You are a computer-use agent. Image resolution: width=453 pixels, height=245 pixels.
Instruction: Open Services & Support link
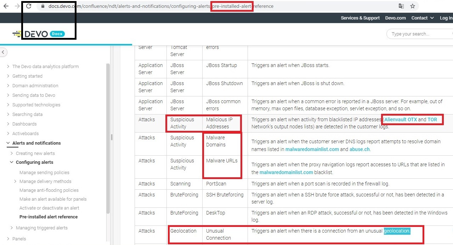click(360, 18)
